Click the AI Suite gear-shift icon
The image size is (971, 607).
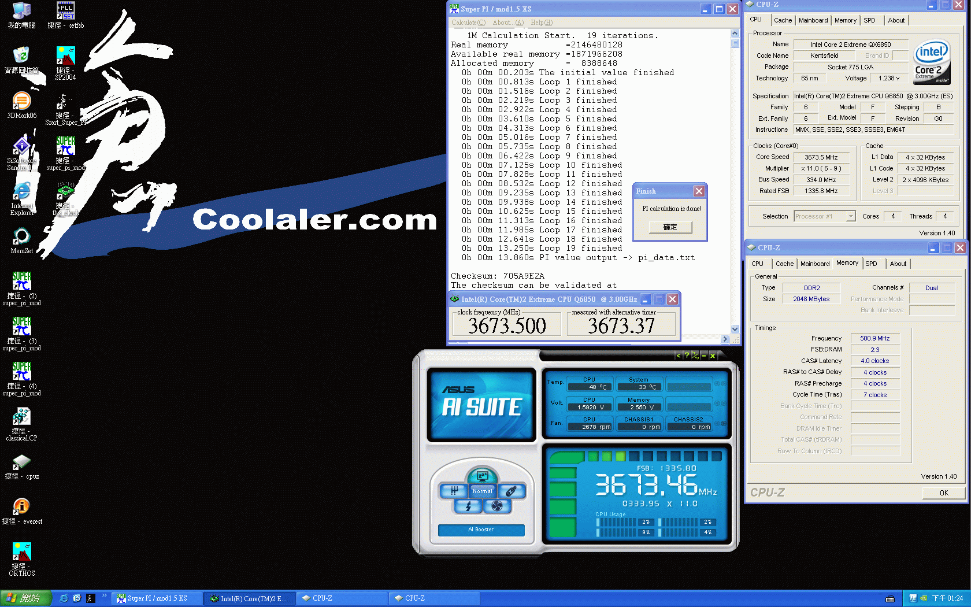(454, 491)
